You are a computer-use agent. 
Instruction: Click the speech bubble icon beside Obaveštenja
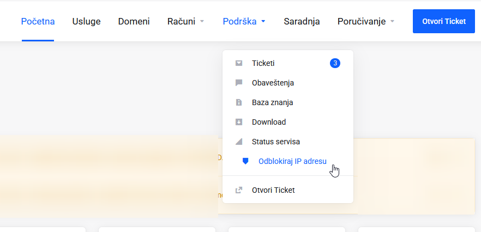coord(239,83)
